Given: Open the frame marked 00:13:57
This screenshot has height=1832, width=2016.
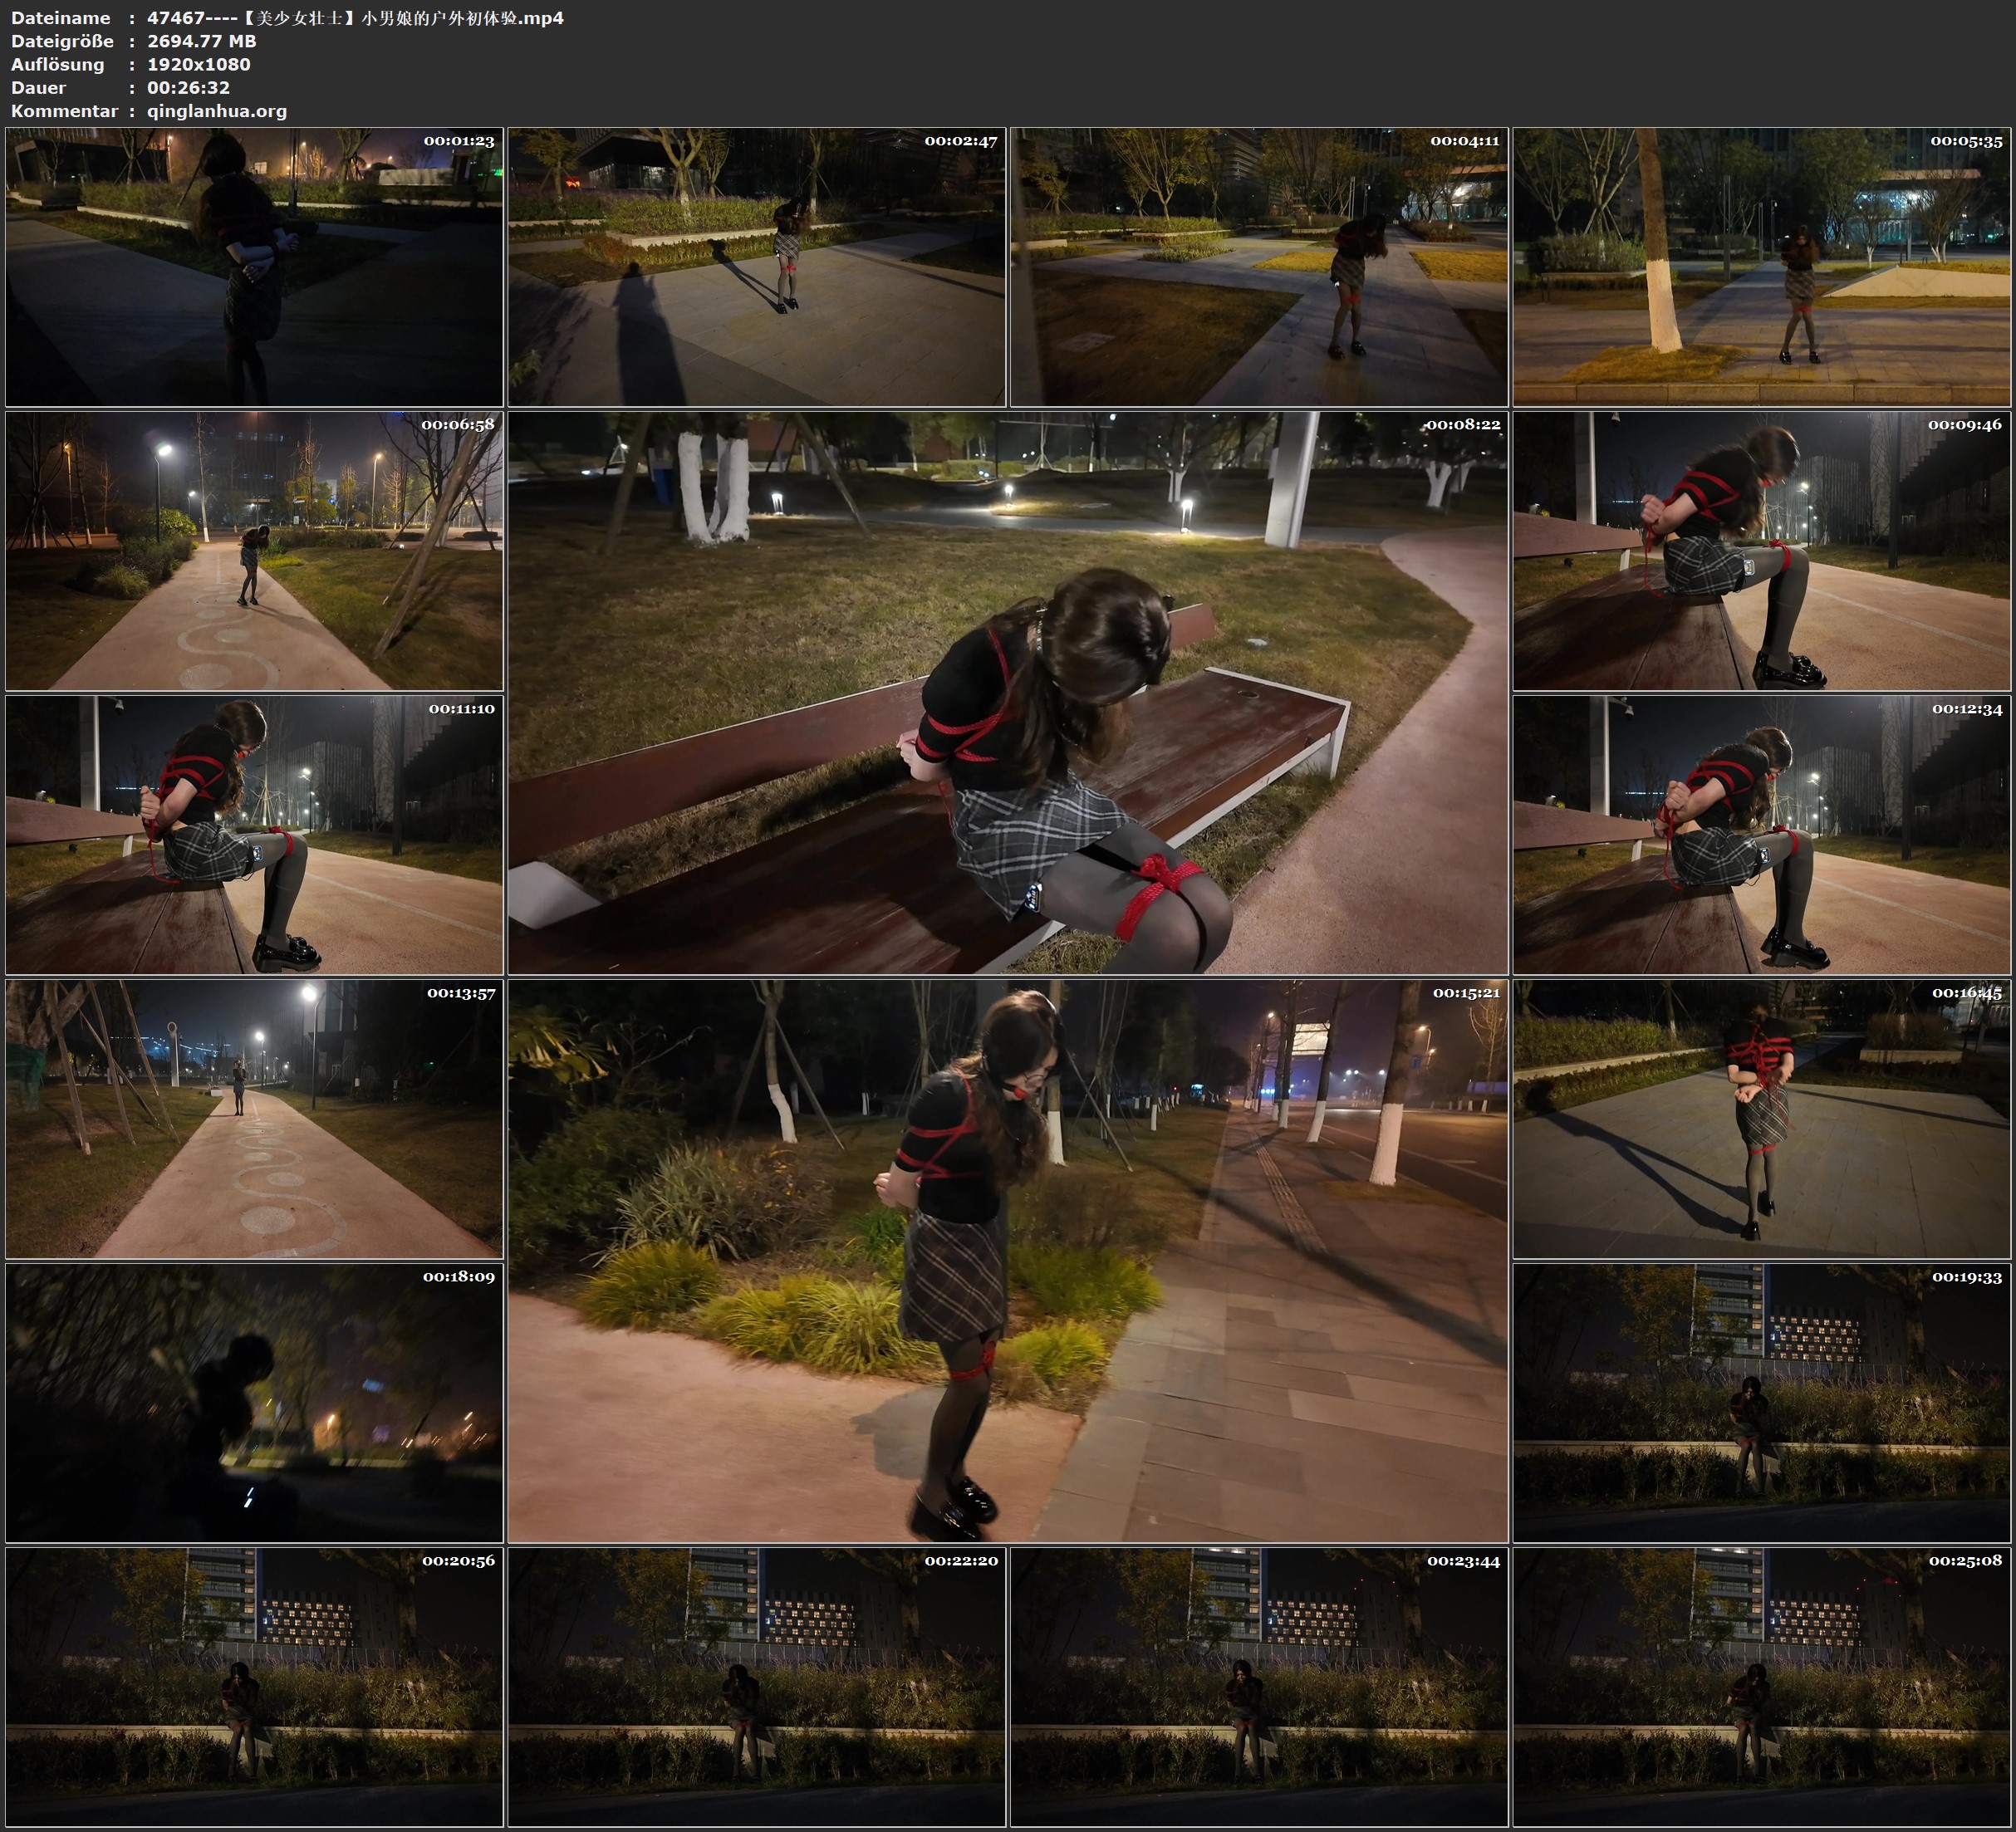Looking at the screenshot, I should pos(254,1118).
